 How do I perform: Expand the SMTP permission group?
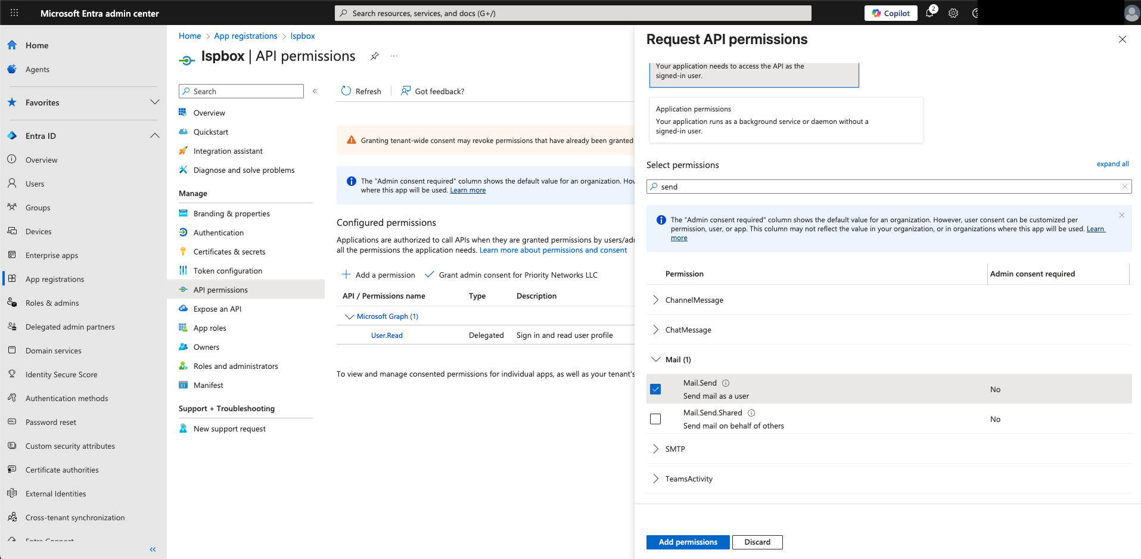(x=656, y=449)
